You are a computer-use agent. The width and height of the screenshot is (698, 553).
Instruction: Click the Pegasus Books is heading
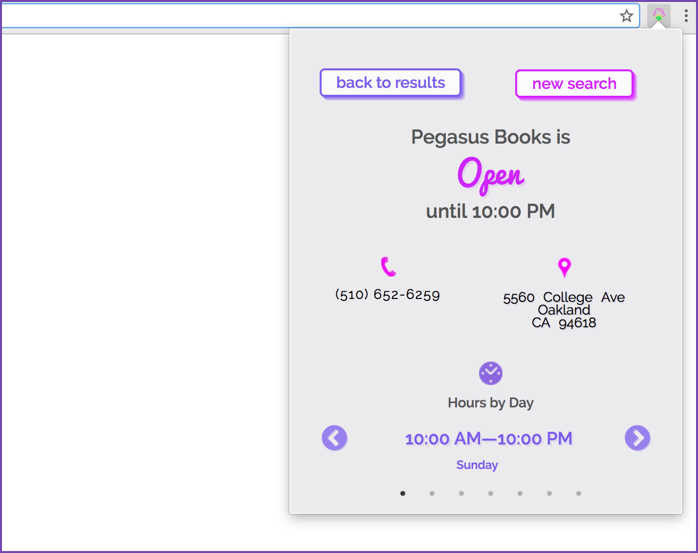coord(491,137)
